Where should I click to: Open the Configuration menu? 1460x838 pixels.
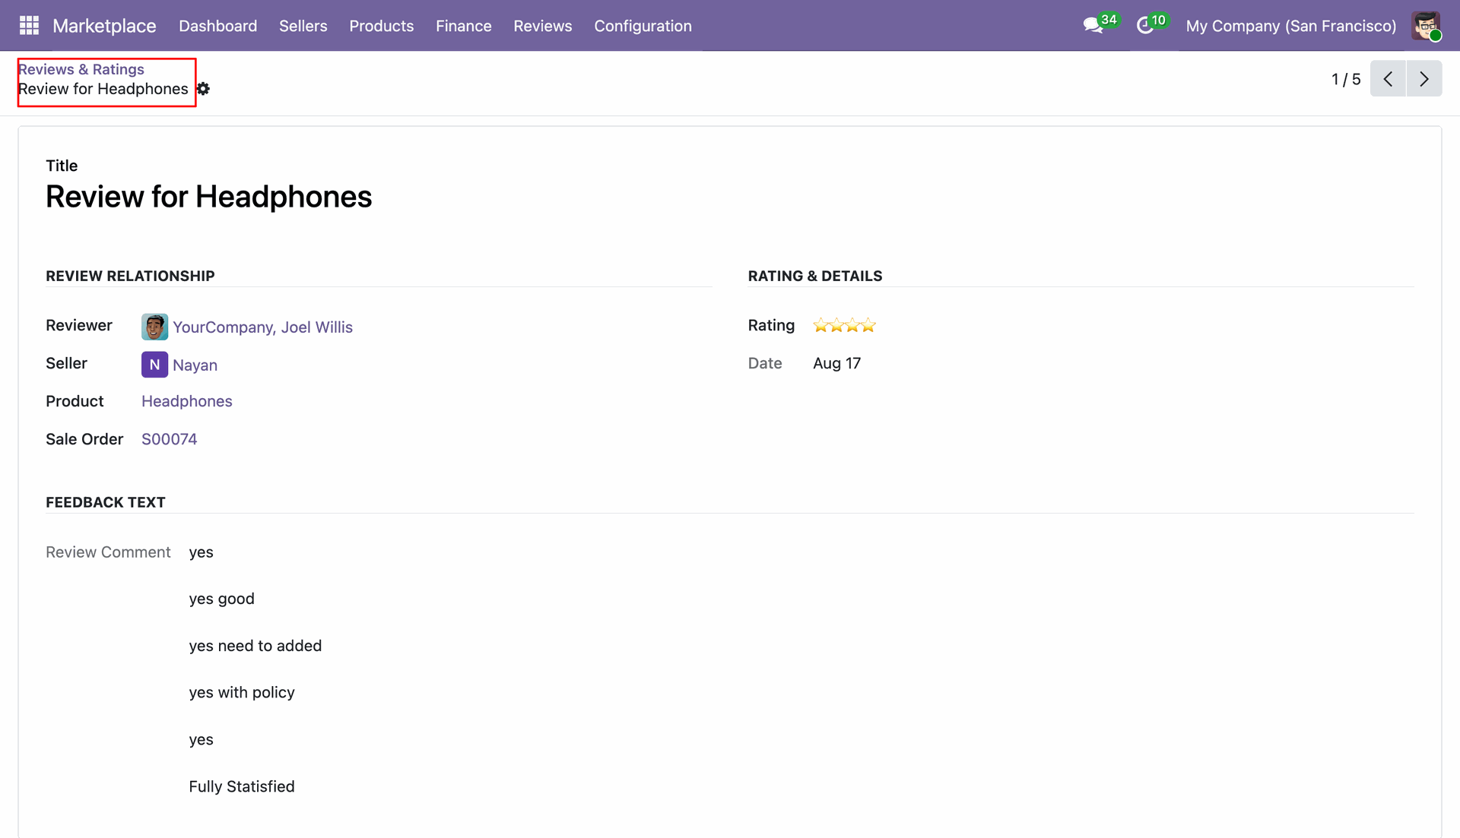coord(643,26)
